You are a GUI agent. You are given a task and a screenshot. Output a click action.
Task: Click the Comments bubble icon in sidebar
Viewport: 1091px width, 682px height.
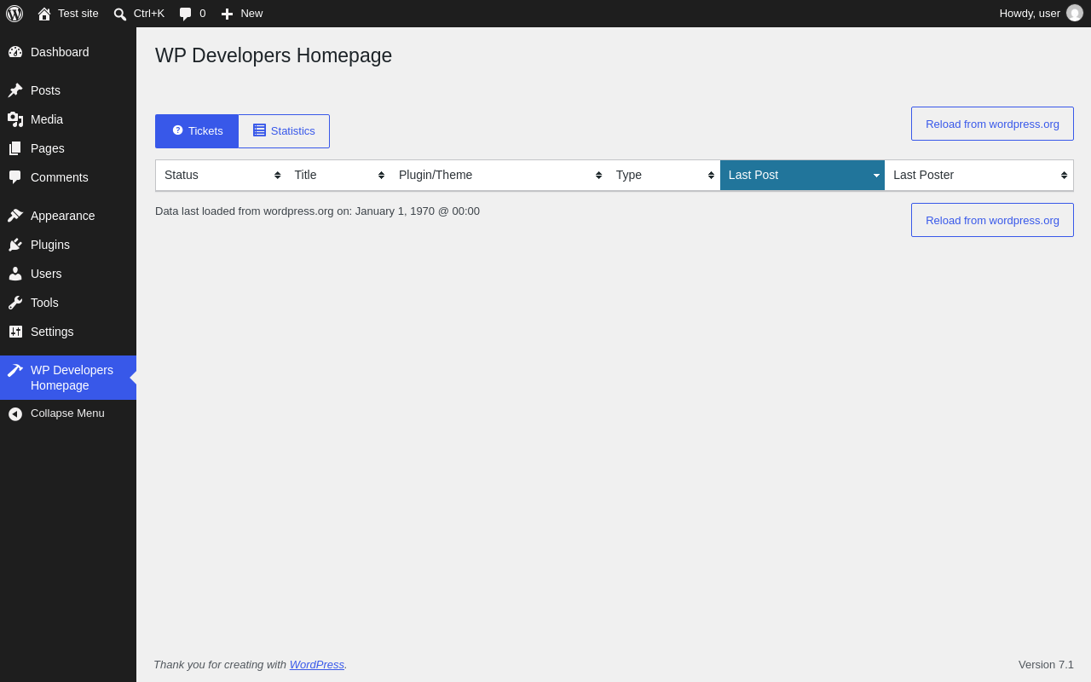[x=15, y=177]
